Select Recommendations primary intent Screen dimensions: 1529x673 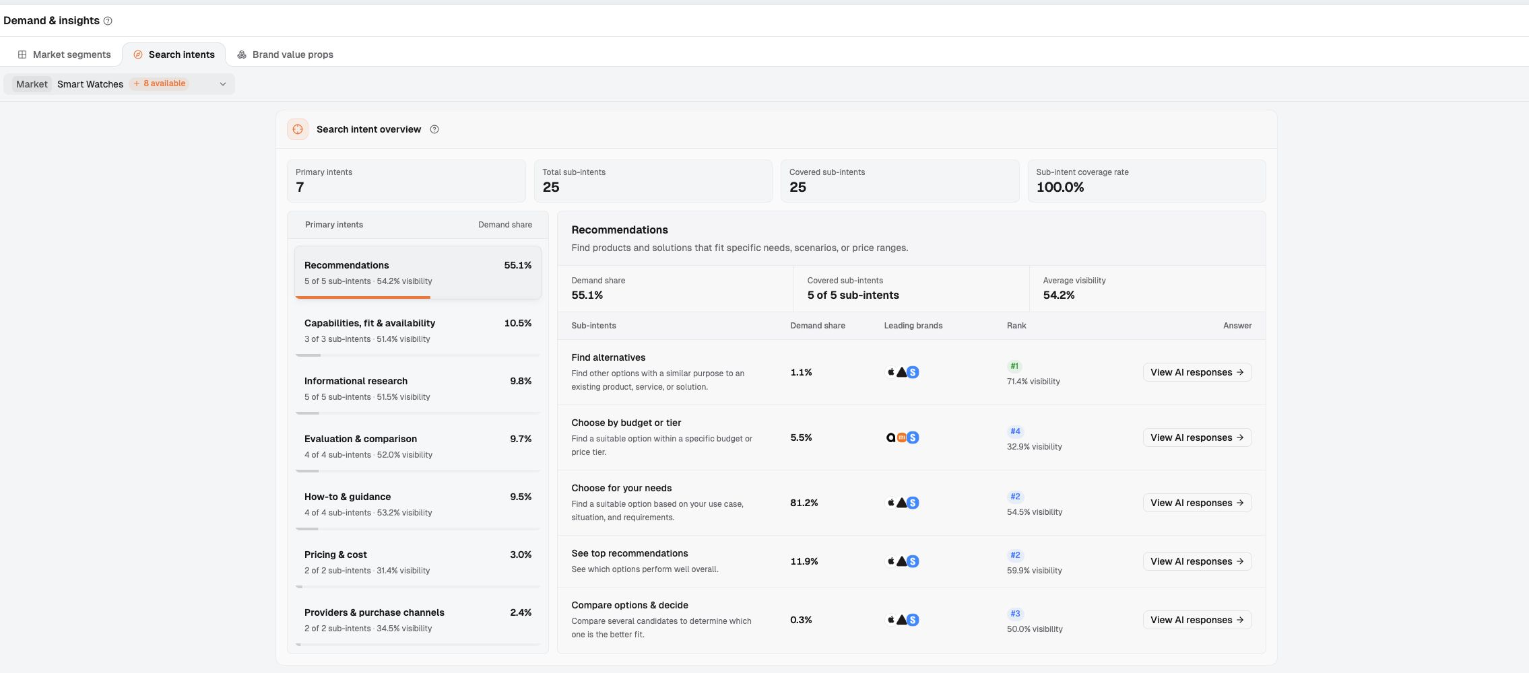click(x=418, y=273)
